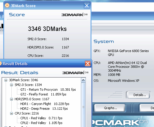Click the Result Details window title icon

(1, 64)
